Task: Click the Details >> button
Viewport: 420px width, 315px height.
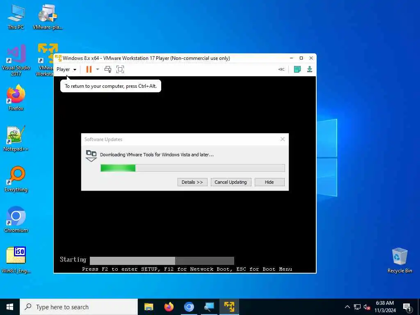Action: (192, 182)
